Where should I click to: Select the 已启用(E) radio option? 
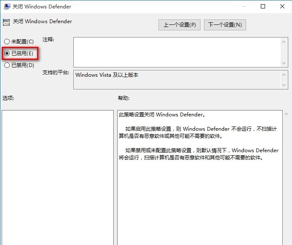(19, 54)
